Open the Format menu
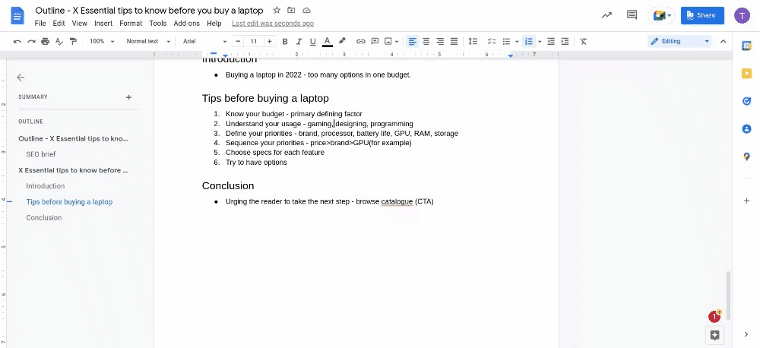Viewport: 760px width, 348px height. click(x=131, y=24)
